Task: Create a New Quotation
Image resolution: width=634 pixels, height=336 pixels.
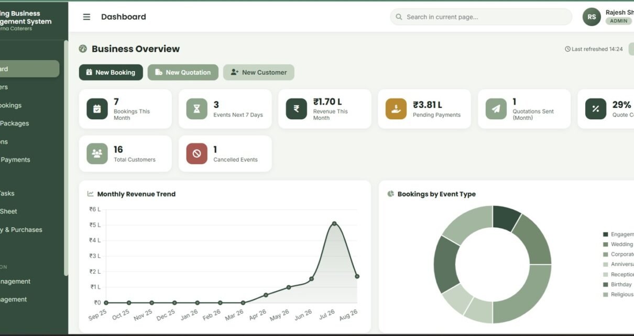Action: pos(183,72)
